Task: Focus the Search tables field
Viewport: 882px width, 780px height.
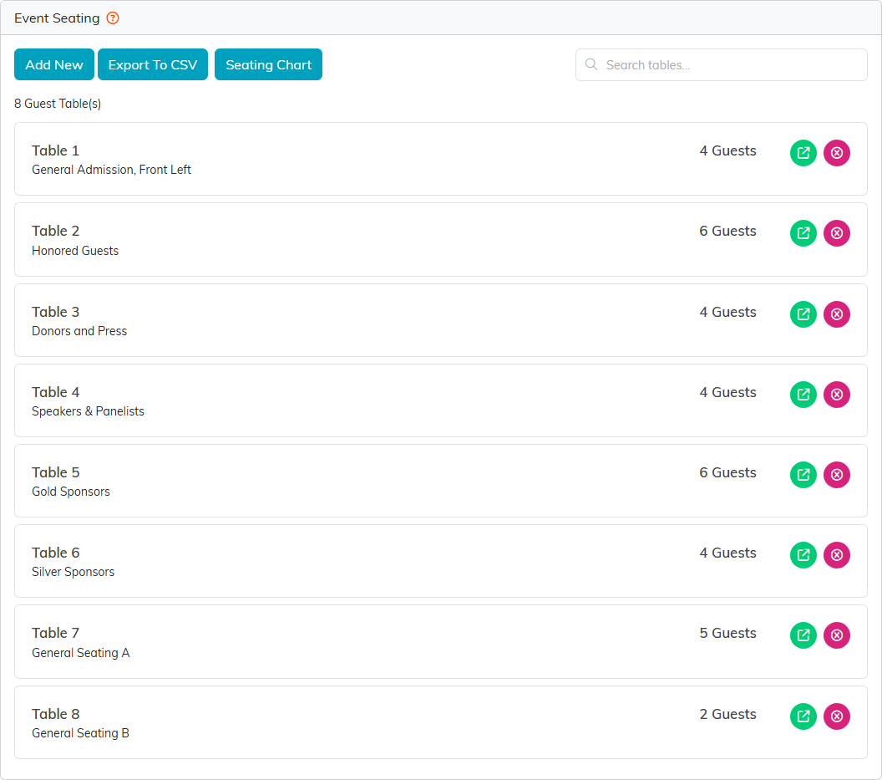Action: coord(721,64)
